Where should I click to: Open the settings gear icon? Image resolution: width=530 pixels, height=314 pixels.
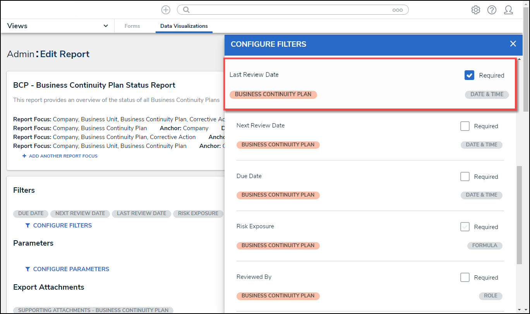(x=475, y=10)
